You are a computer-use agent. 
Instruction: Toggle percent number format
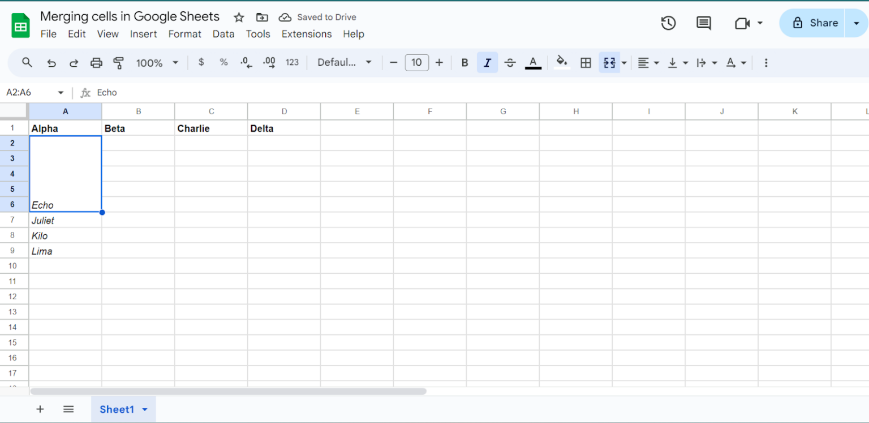point(223,62)
